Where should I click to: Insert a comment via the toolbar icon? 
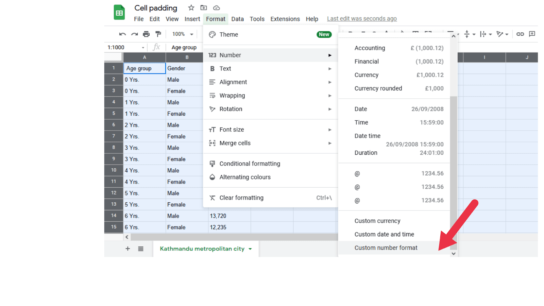pos(532,34)
